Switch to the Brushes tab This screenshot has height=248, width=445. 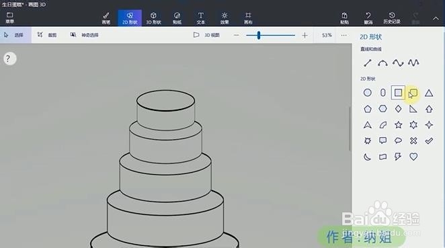(106, 18)
